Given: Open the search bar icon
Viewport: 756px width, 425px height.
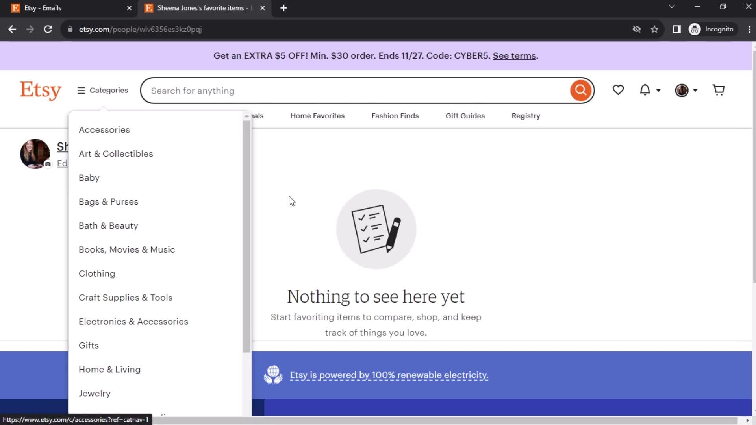Looking at the screenshot, I should [x=580, y=90].
